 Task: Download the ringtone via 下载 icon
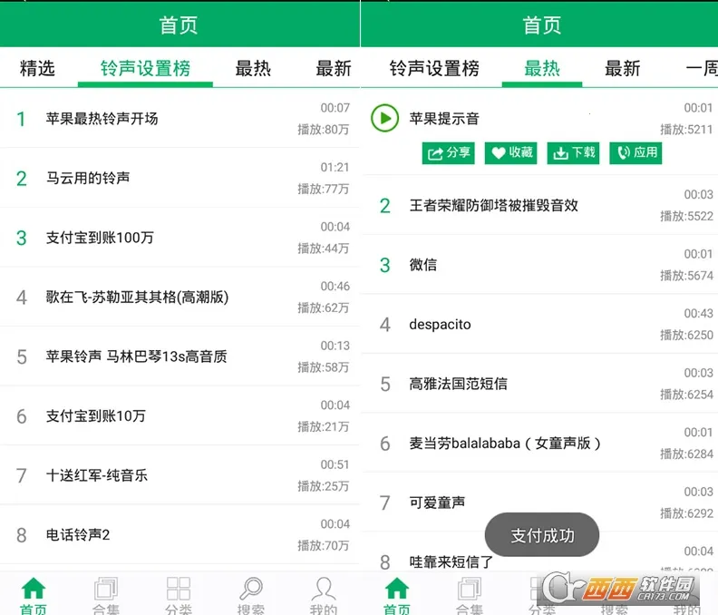pyautogui.click(x=574, y=152)
